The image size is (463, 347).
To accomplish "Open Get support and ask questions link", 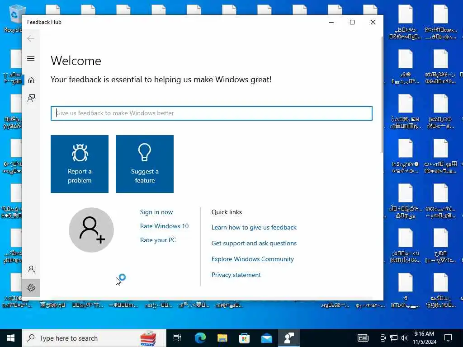I will coord(254,243).
